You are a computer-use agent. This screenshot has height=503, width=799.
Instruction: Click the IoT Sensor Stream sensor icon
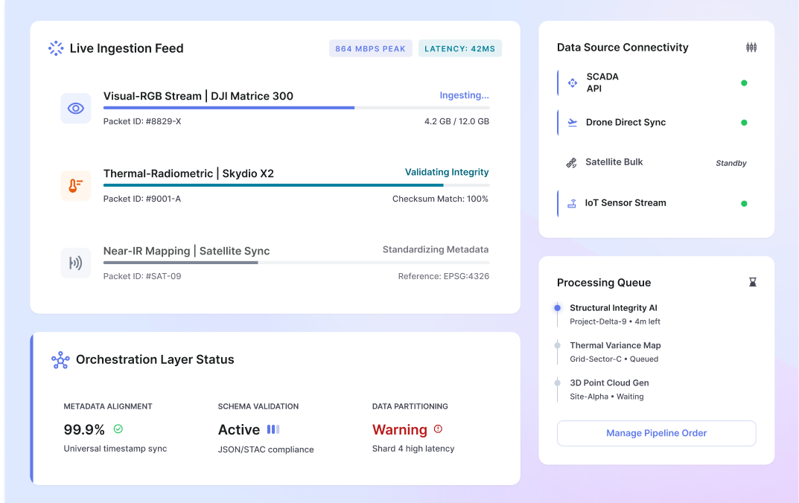(571, 202)
